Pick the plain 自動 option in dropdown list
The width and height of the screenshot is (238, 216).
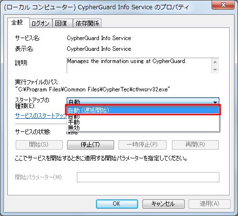(x=143, y=116)
